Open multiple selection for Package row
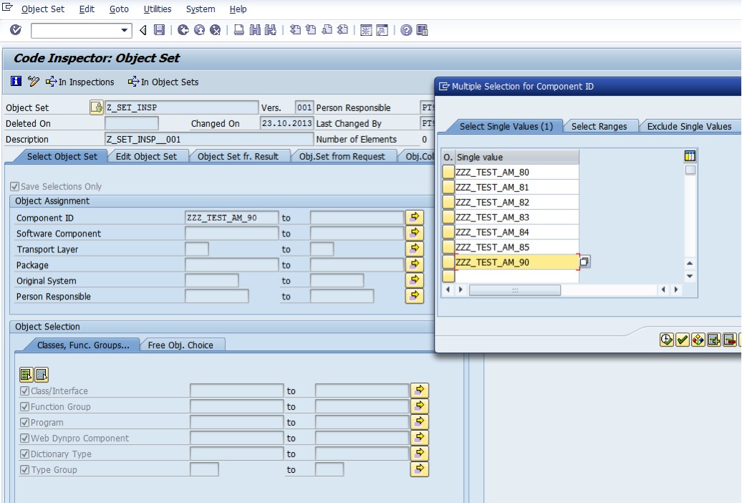Screen dimensions: 742x503 click(415, 264)
